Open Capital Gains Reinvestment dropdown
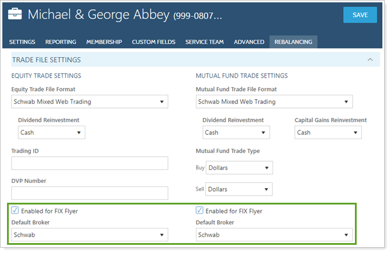Screen dimensions: 390x253 (327, 133)
